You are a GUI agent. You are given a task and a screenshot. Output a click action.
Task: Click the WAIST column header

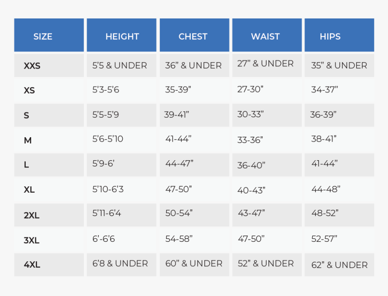point(265,37)
